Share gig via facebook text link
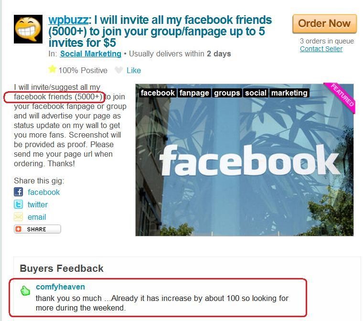This screenshot has width=363, height=321. [44, 192]
